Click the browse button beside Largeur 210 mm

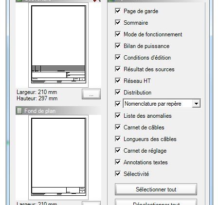point(91,94)
